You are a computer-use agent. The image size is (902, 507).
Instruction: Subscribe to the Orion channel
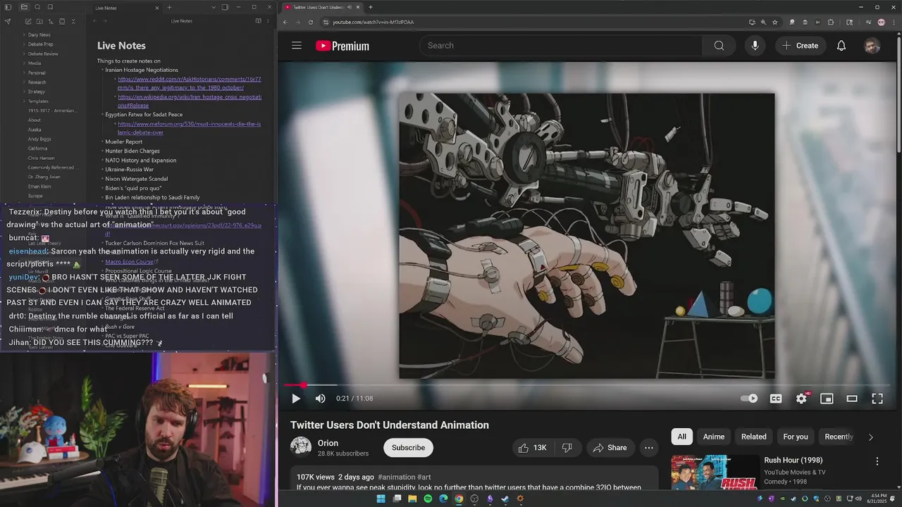(408, 448)
